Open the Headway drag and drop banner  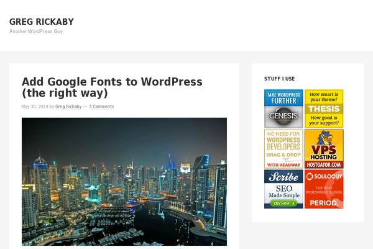coord(283,149)
